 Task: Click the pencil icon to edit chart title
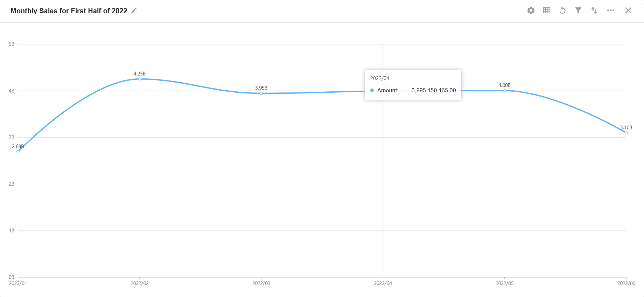pyautogui.click(x=134, y=11)
